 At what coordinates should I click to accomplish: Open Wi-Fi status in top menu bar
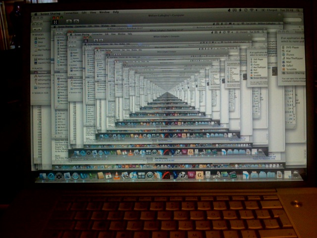click(x=252, y=10)
